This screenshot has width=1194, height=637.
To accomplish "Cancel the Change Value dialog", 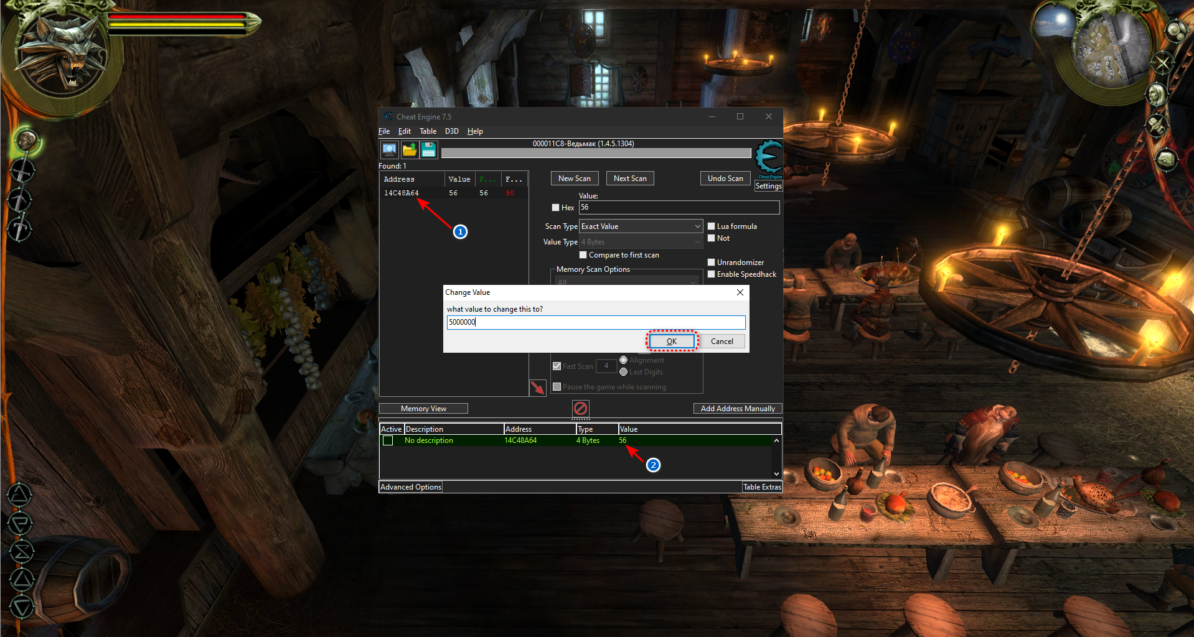I will tap(722, 342).
